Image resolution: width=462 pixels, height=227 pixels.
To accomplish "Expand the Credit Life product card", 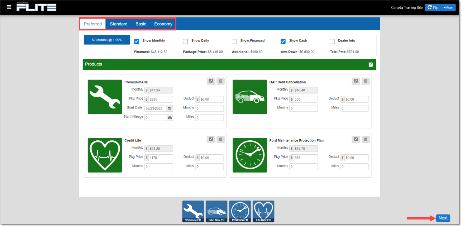I will coord(211,139).
